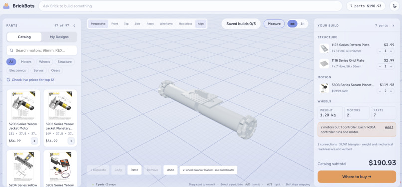Switch to the My Designs tab
Image resolution: width=402 pixels, height=187 pixels.
[59, 37]
